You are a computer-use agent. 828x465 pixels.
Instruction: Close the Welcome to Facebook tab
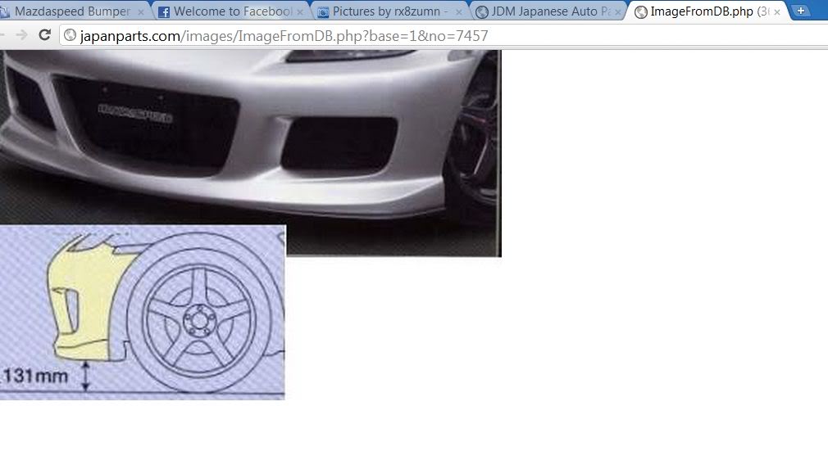pyautogui.click(x=300, y=11)
